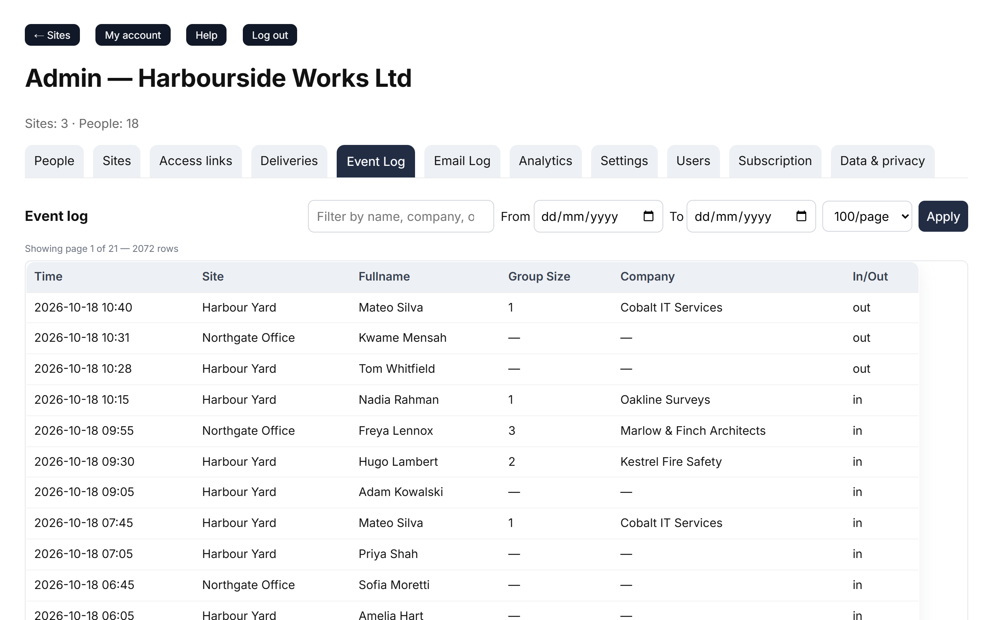Open My account

tap(133, 35)
